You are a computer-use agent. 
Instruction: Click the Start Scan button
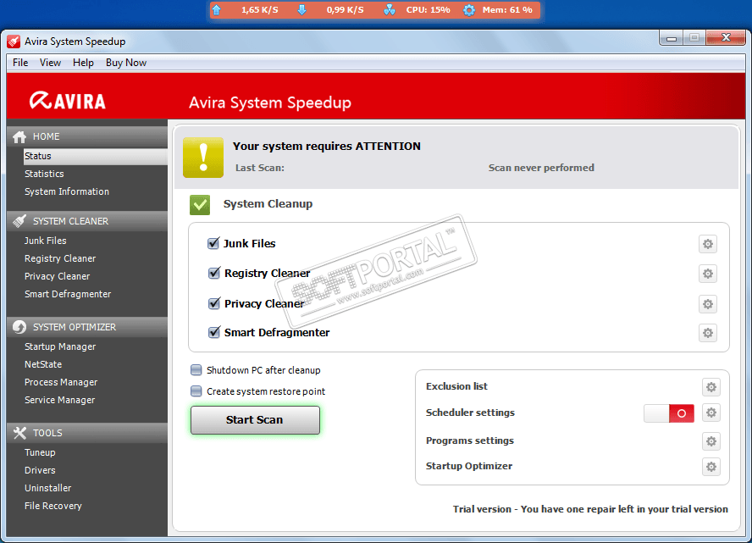pyautogui.click(x=255, y=420)
